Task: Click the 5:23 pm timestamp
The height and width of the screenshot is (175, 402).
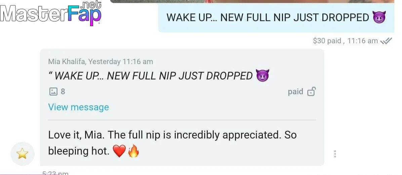Action: pyautogui.click(x=55, y=173)
